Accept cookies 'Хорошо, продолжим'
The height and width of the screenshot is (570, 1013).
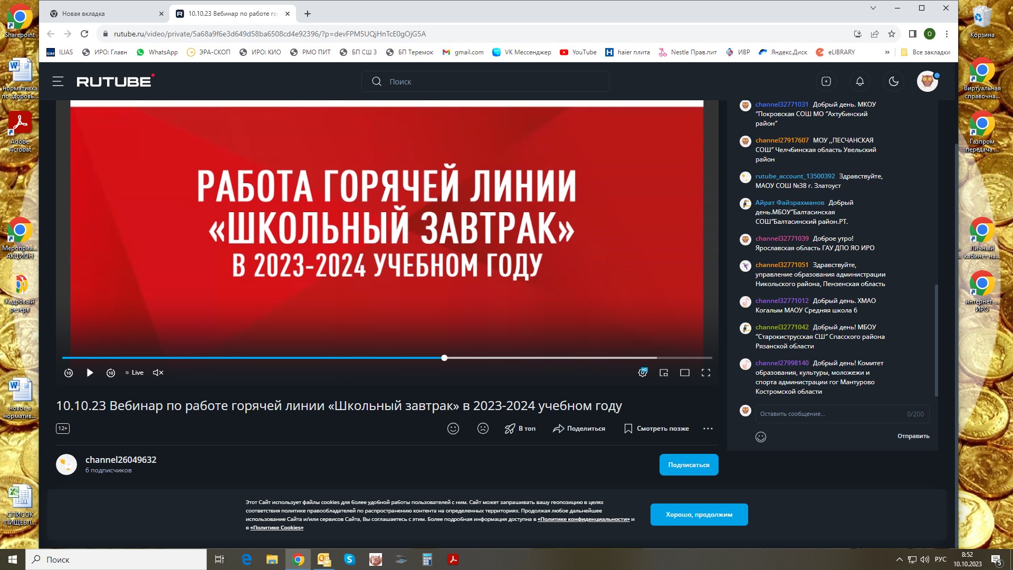pyautogui.click(x=699, y=515)
